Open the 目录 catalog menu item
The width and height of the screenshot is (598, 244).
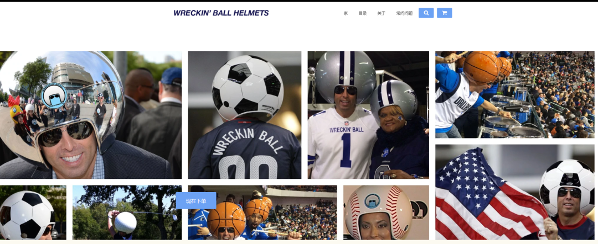(362, 13)
